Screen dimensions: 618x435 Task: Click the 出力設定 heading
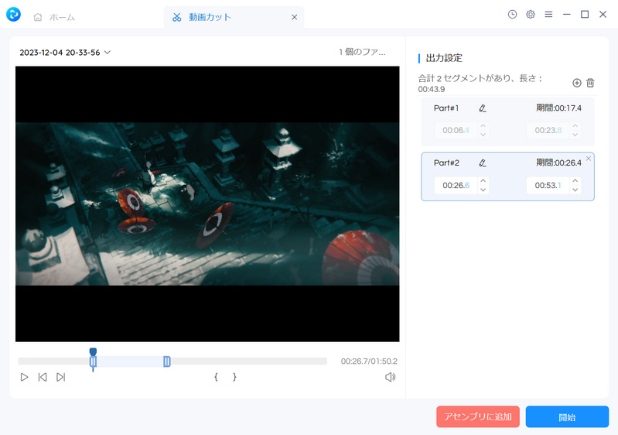pos(444,58)
